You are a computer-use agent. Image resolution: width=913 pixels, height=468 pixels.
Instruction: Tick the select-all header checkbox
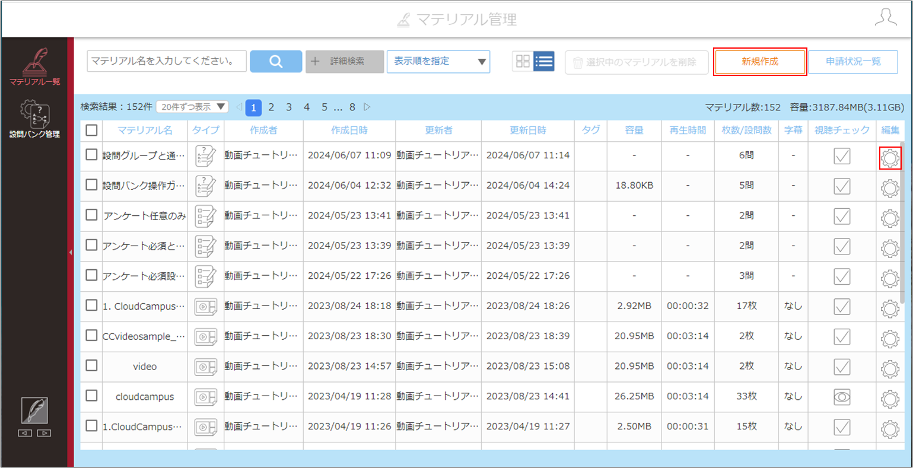point(91,130)
